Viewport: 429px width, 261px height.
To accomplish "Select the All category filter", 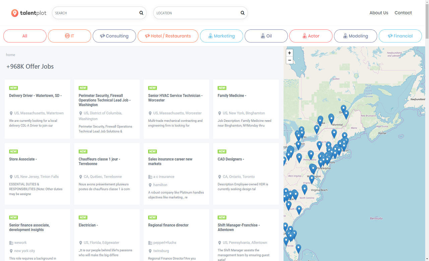I will click(x=25, y=36).
